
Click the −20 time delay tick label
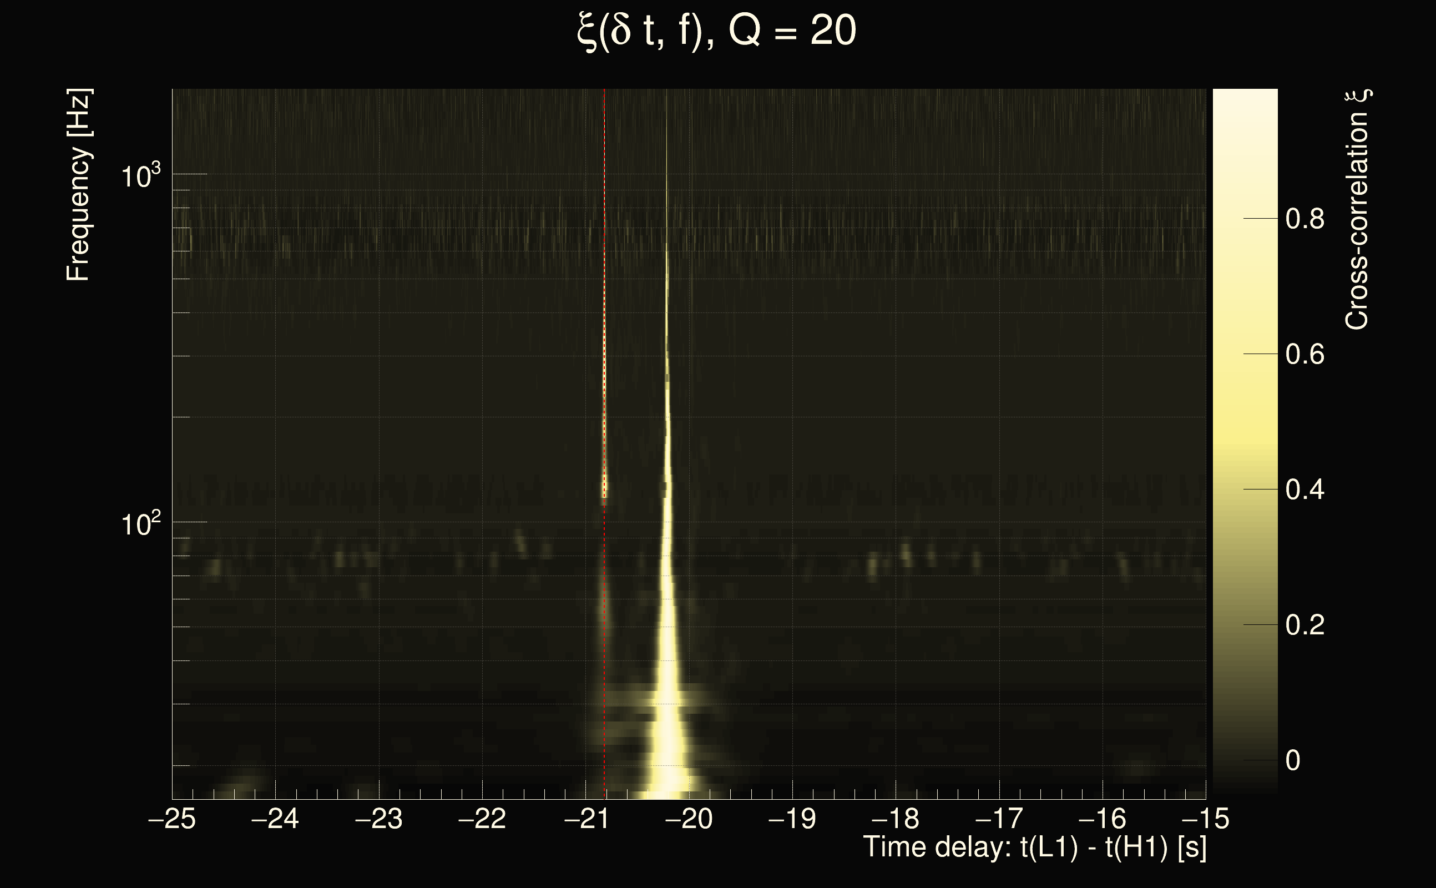[x=689, y=819]
